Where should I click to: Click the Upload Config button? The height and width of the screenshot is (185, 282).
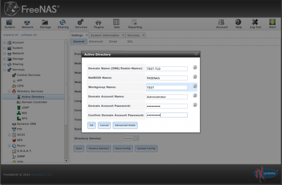click(x=146, y=149)
